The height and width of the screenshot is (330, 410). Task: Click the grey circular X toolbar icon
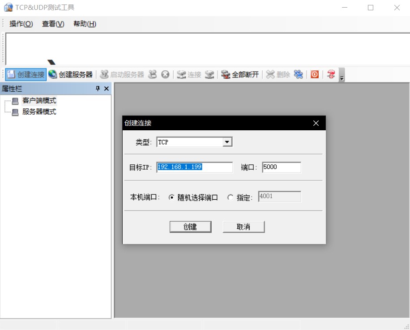click(x=165, y=74)
